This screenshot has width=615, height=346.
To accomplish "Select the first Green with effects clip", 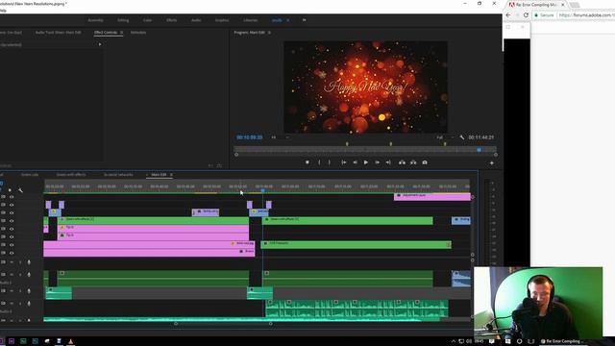I will tap(153, 221).
